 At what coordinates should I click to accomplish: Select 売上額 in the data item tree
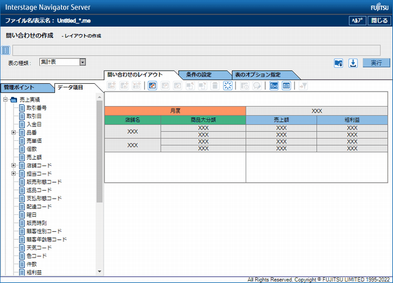[34, 157]
